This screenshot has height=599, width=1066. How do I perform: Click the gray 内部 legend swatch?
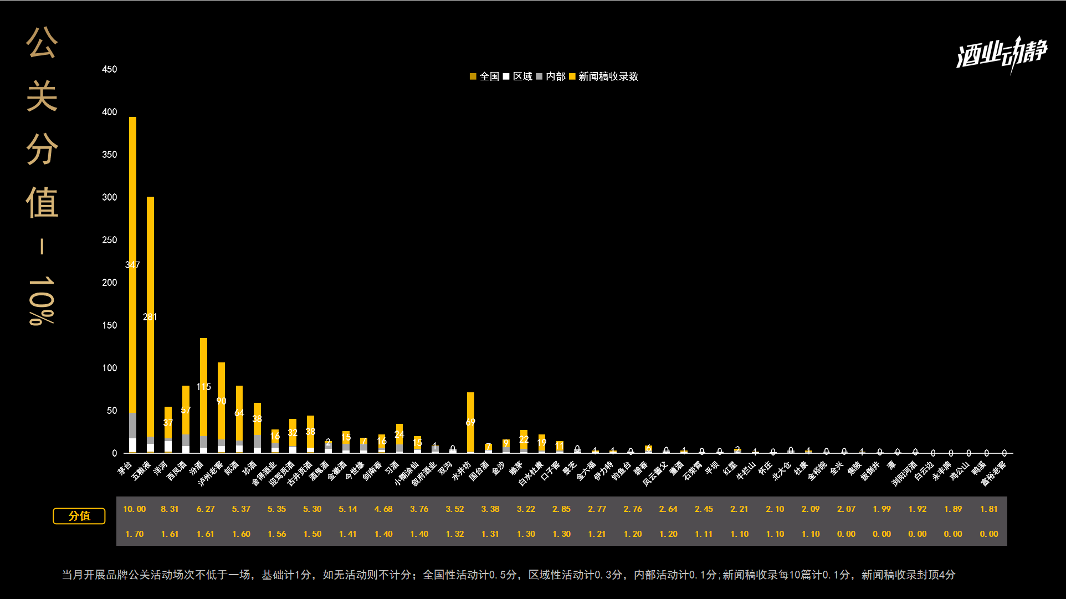coord(539,76)
